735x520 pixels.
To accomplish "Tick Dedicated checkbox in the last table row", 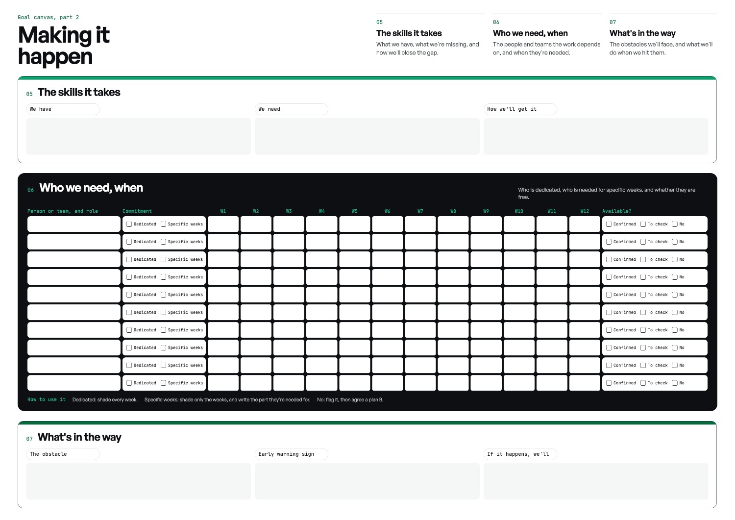I will click(x=129, y=383).
